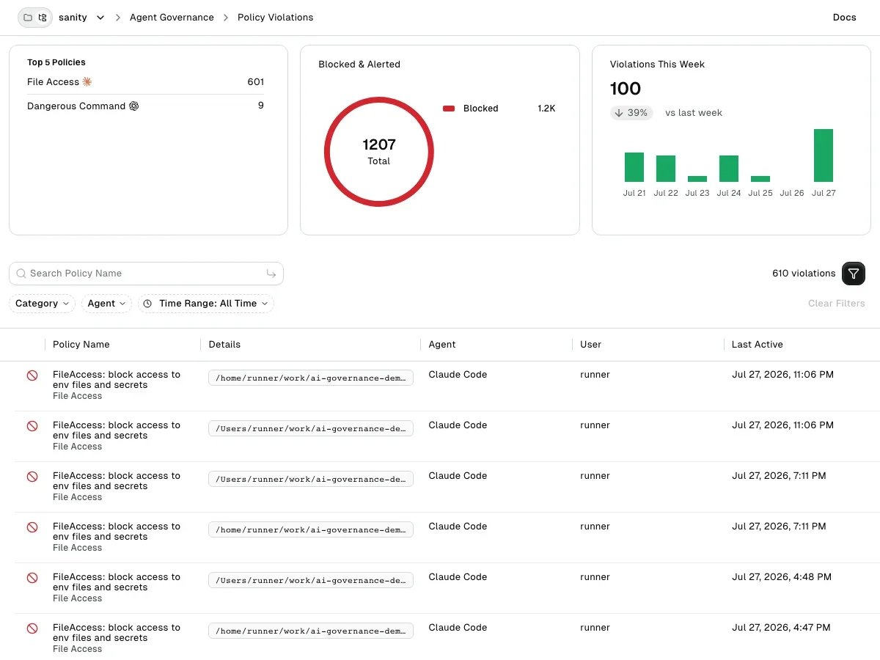Image resolution: width=880 pixels, height=660 pixels.
Task: Open the sanity project dropdown chevron
Action: [100, 18]
